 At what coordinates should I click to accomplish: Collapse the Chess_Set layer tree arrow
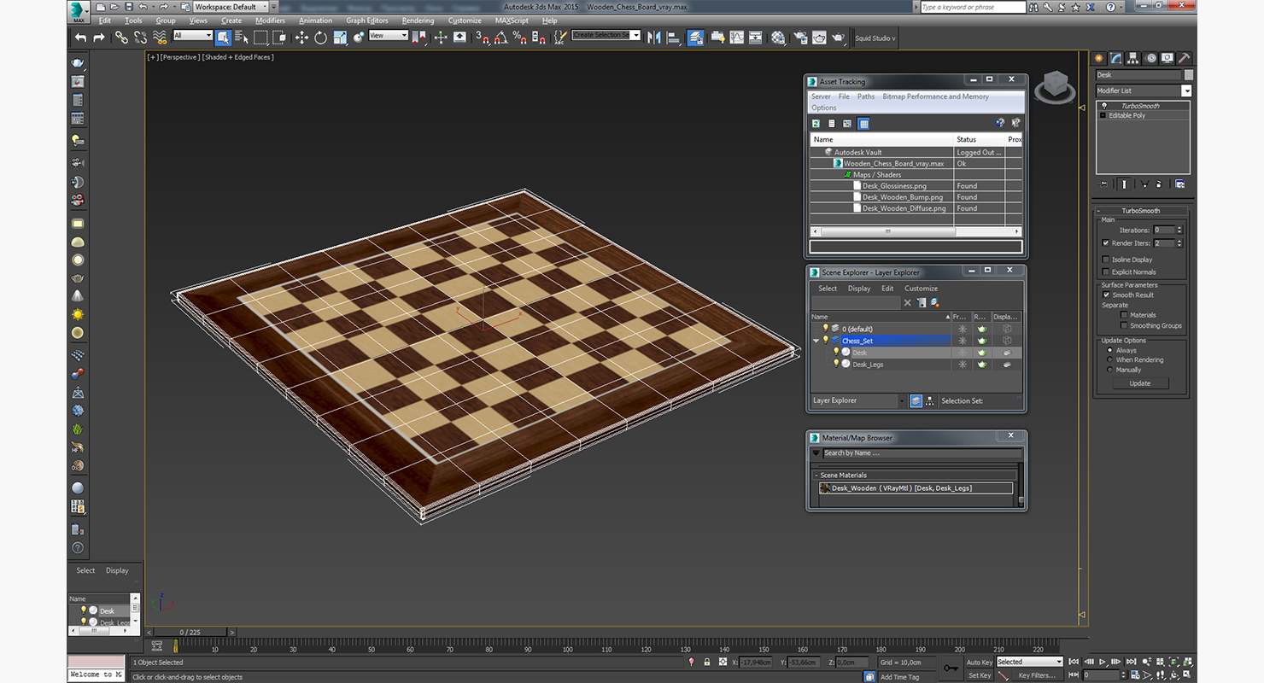(816, 341)
